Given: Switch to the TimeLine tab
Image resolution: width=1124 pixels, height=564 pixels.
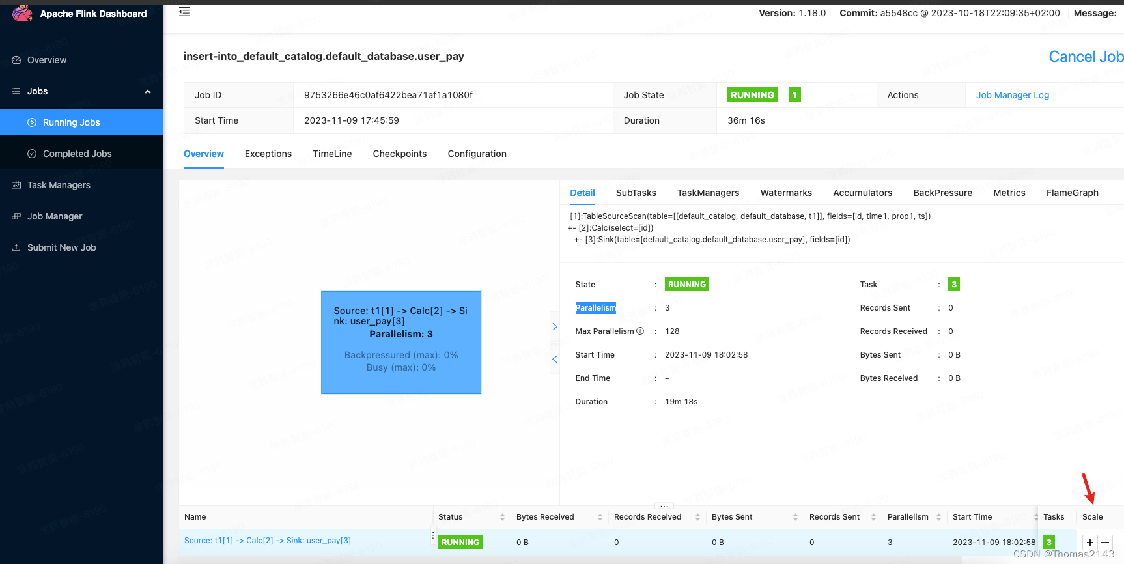Looking at the screenshot, I should tap(332, 154).
